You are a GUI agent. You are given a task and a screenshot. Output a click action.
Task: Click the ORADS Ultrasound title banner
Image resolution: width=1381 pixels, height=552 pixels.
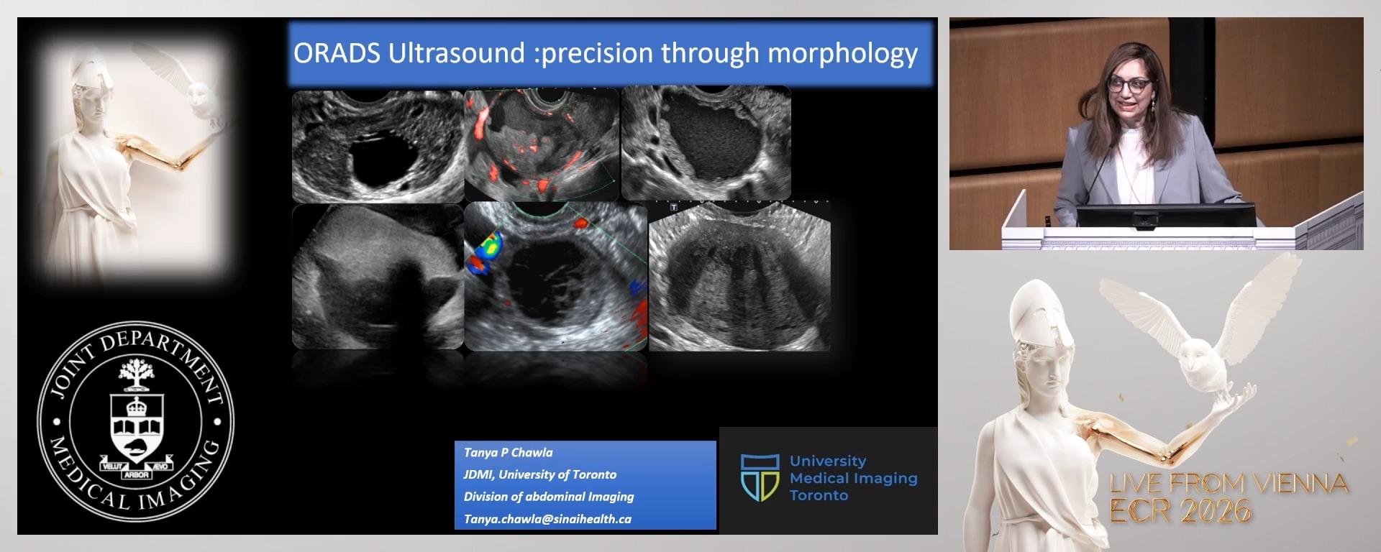click(610, 54)
